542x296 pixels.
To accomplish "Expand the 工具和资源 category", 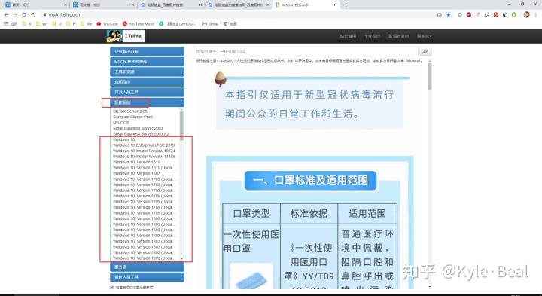I will [x=148, y=72].
